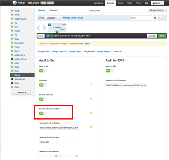Click the Tez client laptop icon
Viewport: 169px width, 160px height.
(12, 23)
